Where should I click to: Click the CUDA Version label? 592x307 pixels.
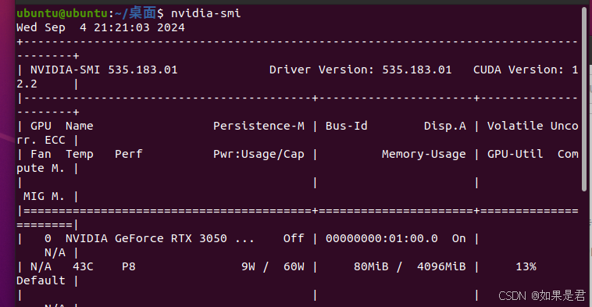pos(519,70)
